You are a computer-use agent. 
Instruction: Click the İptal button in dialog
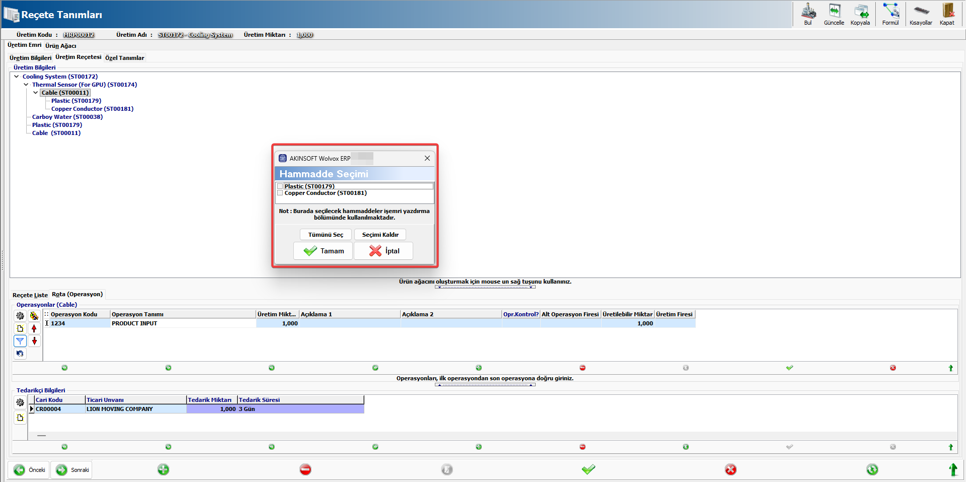[383, 251]
